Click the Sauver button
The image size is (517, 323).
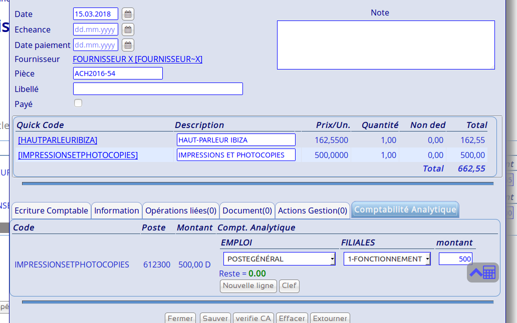pos(215,318)
